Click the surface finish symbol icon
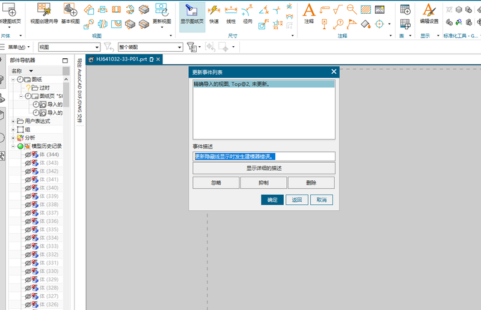This screenshot has height=310, width=481. pyautogui.click(x=338, y=10)
